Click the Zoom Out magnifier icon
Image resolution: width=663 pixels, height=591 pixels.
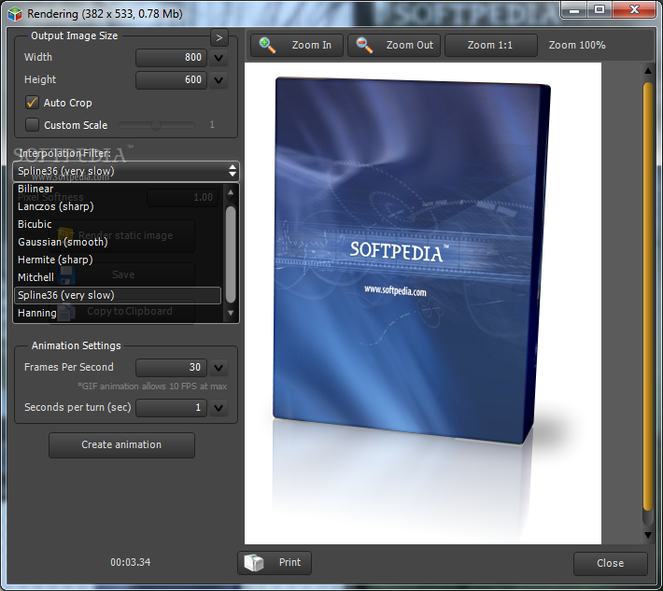[x=364, y=45]
